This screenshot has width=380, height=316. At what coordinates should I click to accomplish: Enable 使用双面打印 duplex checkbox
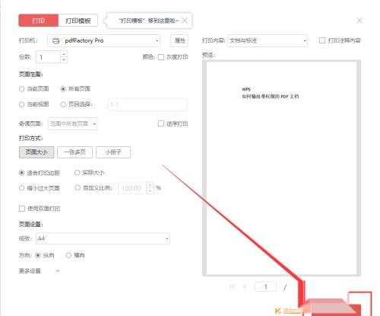[x=22, y=209]
